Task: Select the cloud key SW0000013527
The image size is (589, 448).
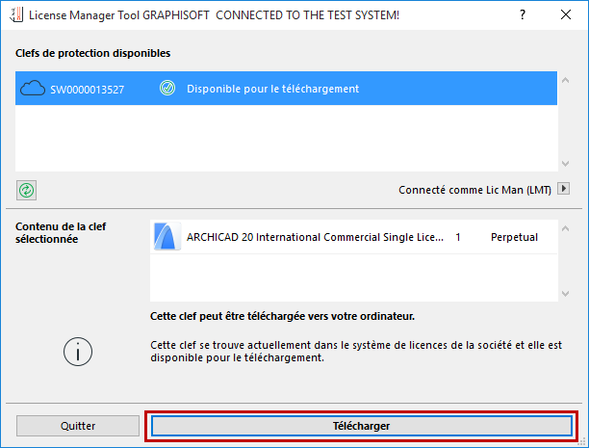Action: [x=286, y=89]
